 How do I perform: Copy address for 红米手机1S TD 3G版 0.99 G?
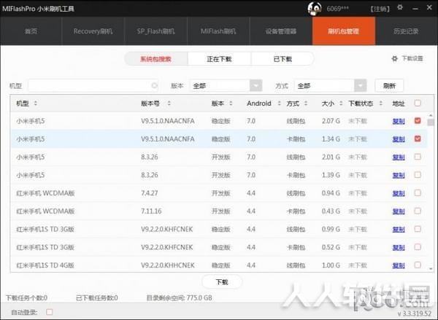point(399,230)
